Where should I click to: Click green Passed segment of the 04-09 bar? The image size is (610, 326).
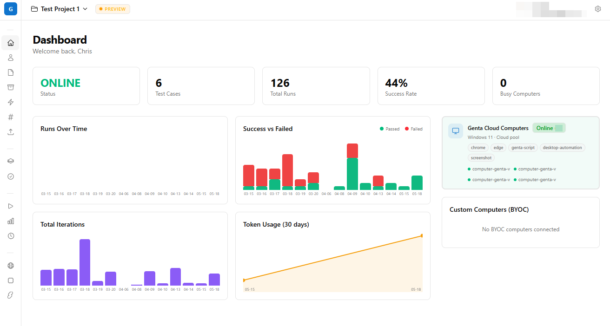click(x=352, y=174)
